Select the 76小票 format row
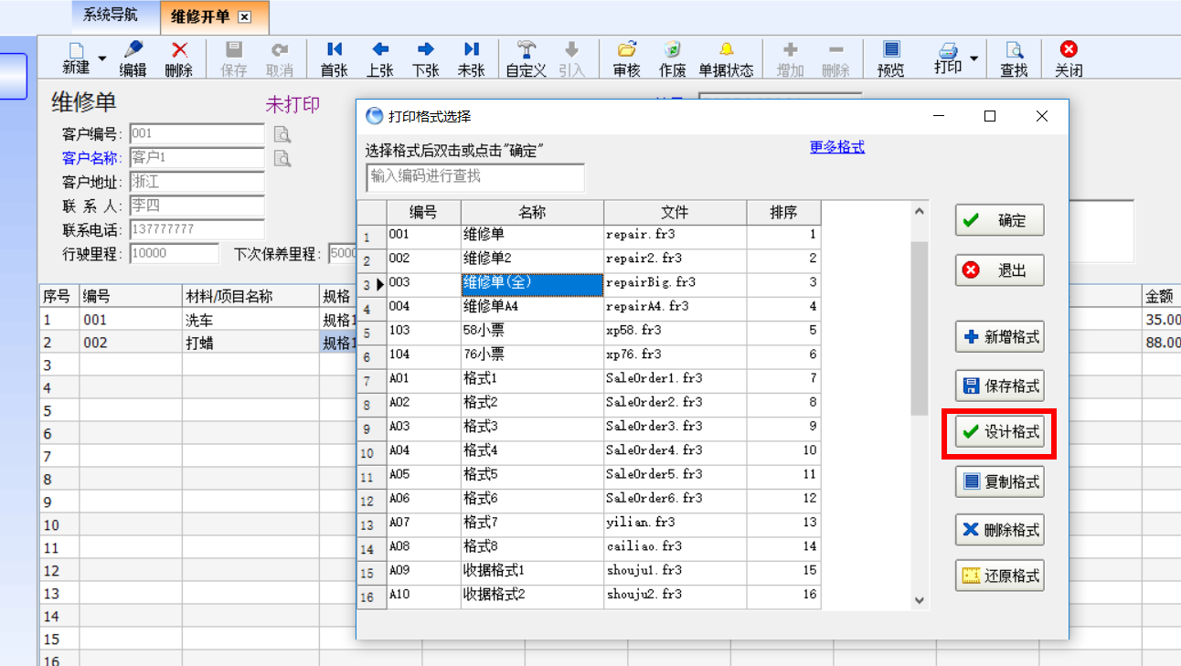1181x666 pixels. pos(589,354)
